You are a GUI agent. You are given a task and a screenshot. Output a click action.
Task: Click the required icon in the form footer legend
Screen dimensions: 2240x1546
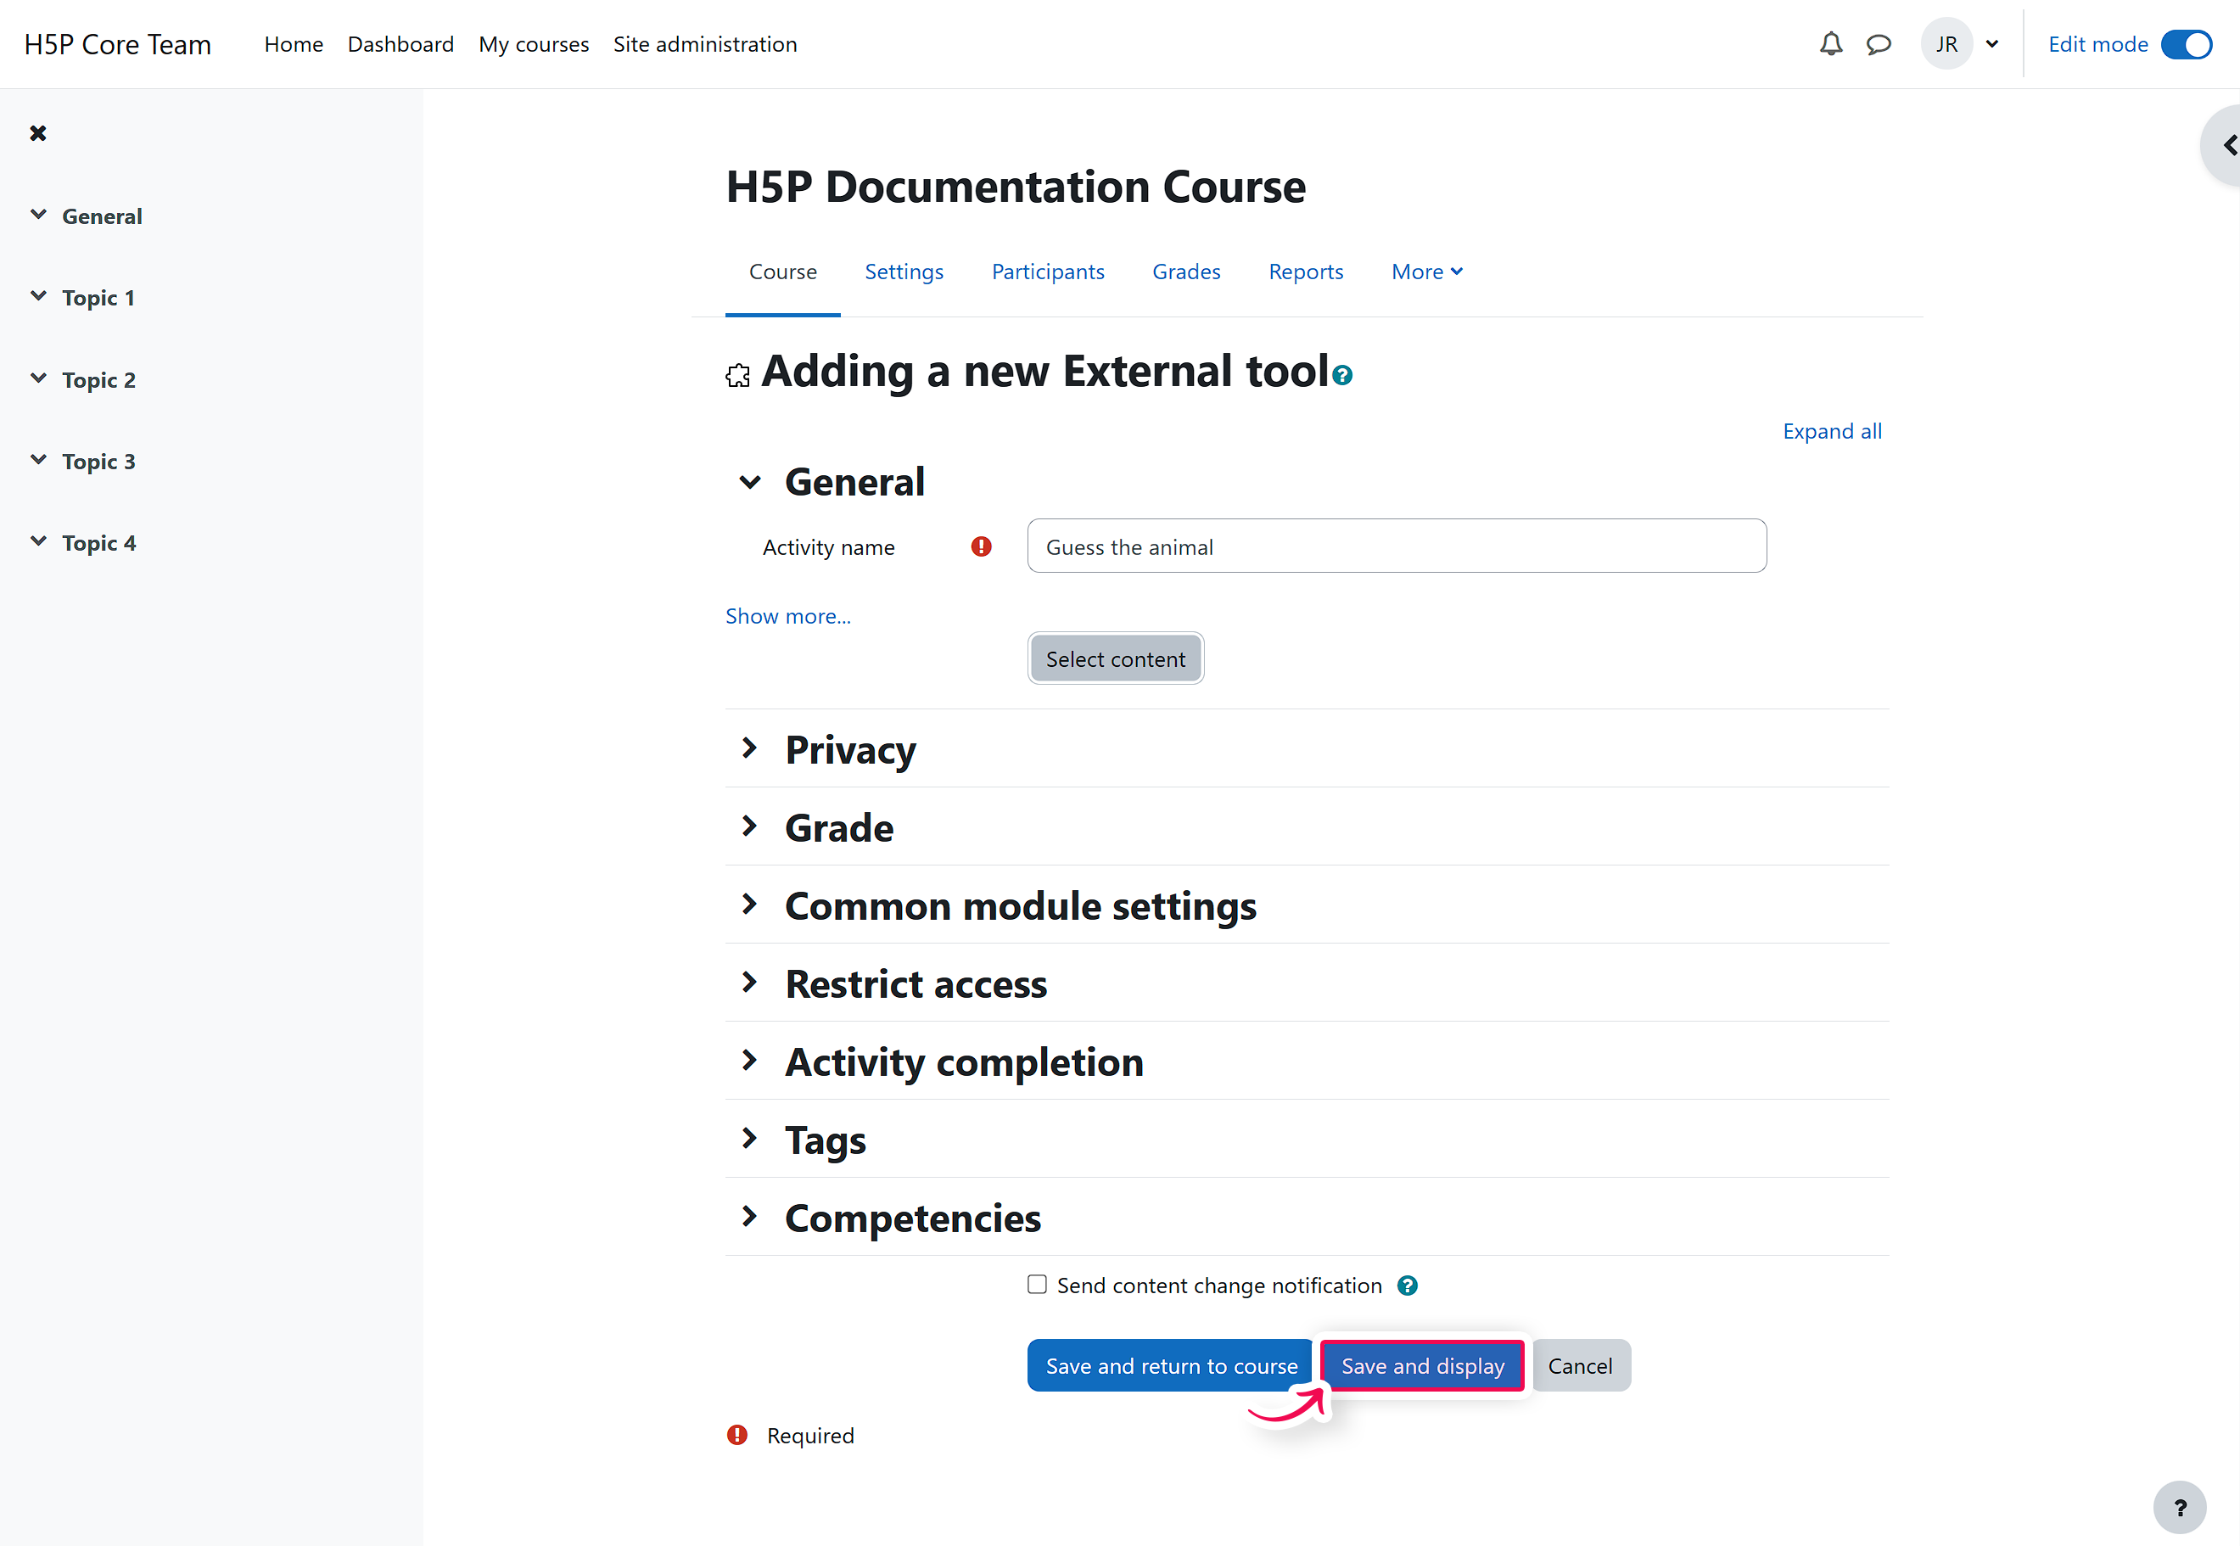pos(737,1435)
